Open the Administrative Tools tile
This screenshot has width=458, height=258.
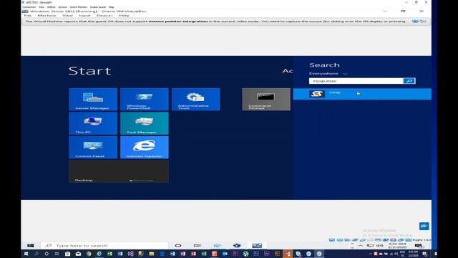(195, 99)
